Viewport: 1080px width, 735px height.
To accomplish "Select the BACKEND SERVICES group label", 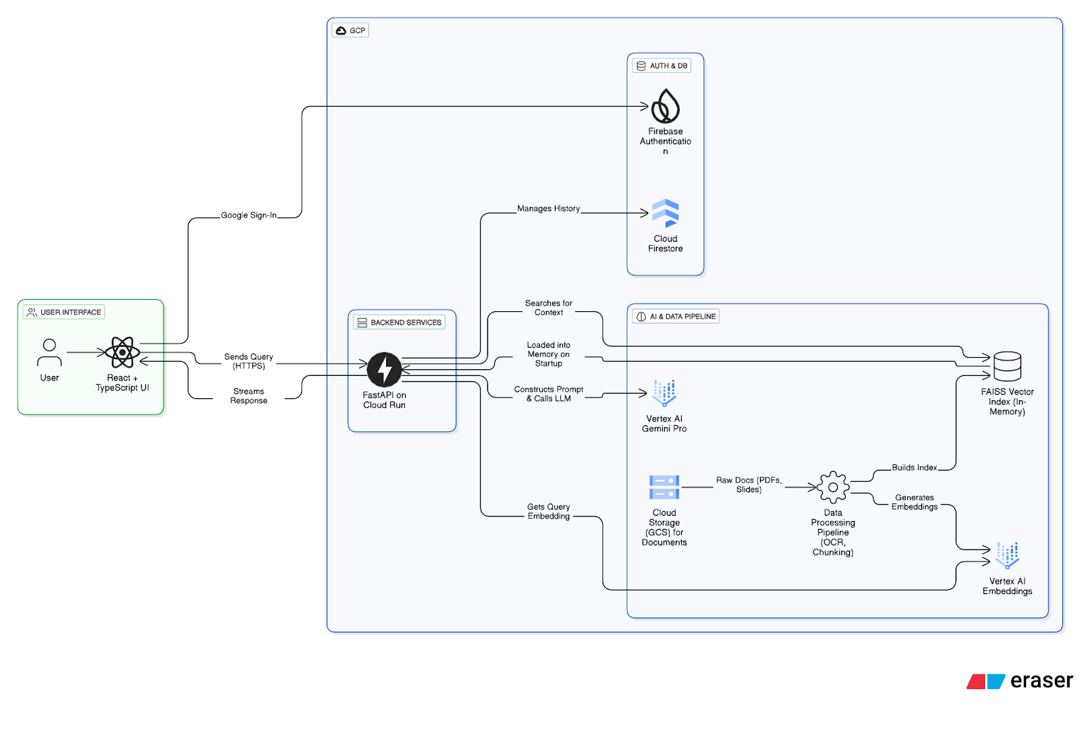I will 399,323.
